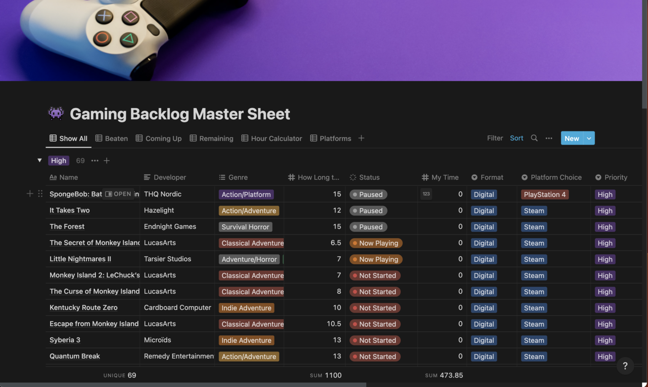Open the New button dropdown arrow
Image resolution: width=648 pixels, height=387 pixels.
(x=589, y=138)
